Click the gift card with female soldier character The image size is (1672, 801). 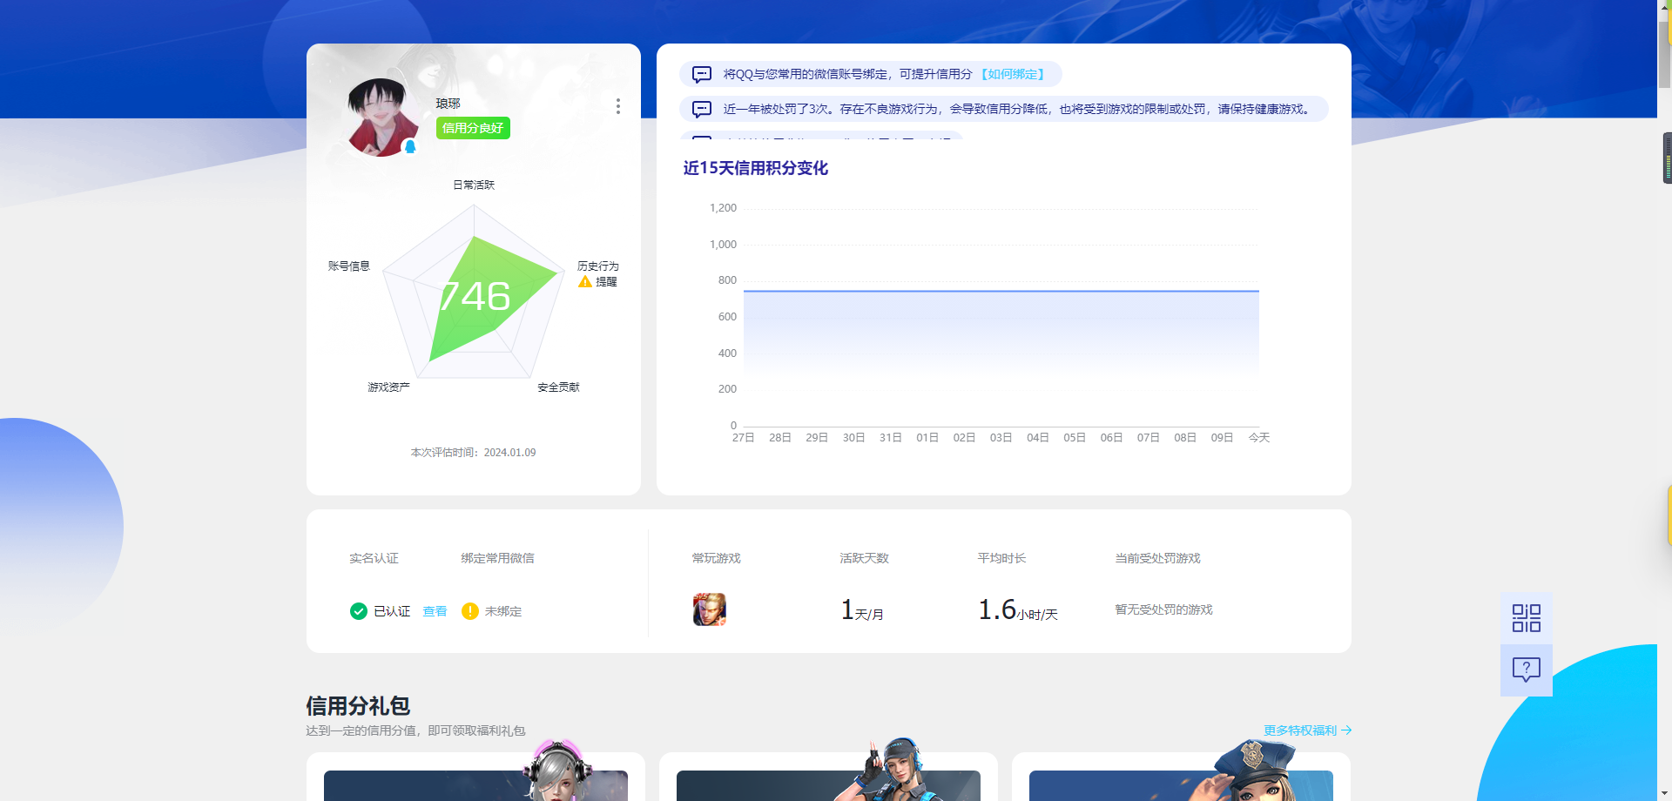[x=828, y=777]
